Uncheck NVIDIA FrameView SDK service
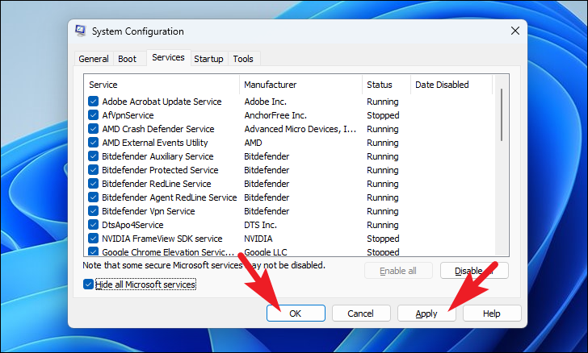 click(x=93, y=239)
